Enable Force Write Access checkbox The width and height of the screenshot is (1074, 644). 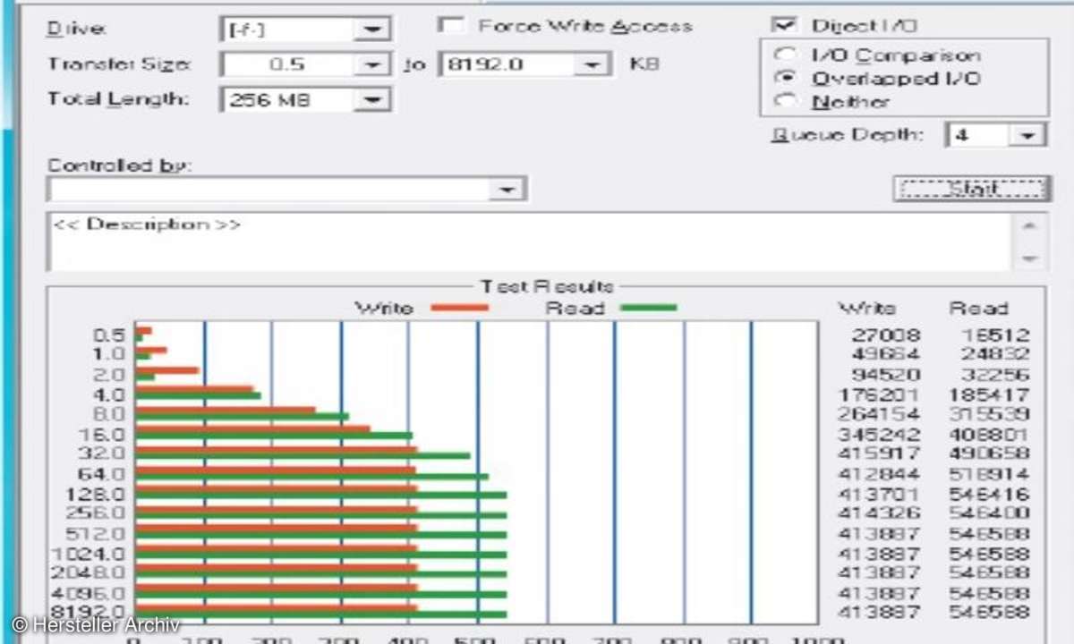454,26
